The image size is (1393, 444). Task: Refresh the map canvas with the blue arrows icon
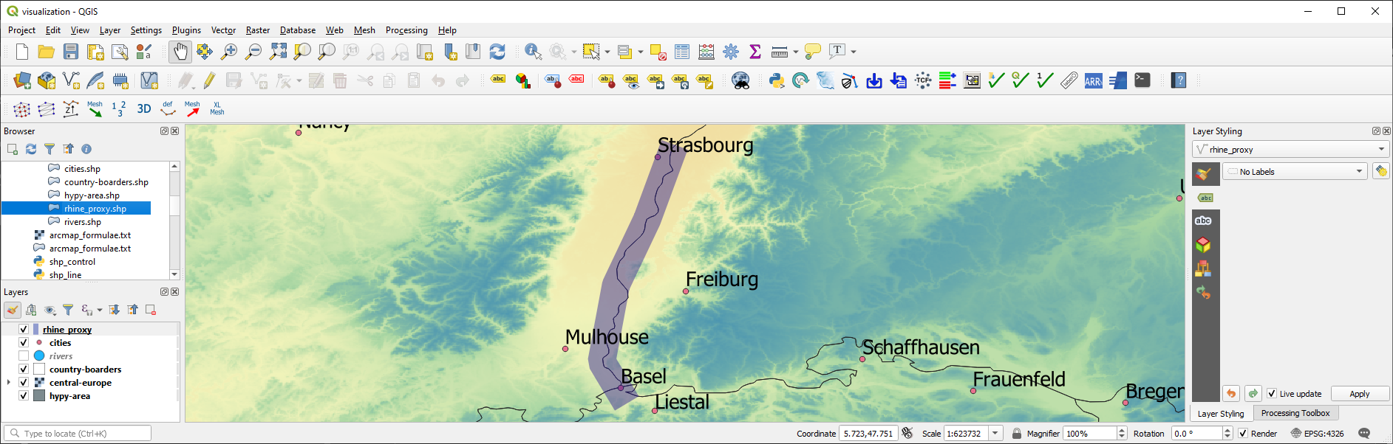[497, 52]
